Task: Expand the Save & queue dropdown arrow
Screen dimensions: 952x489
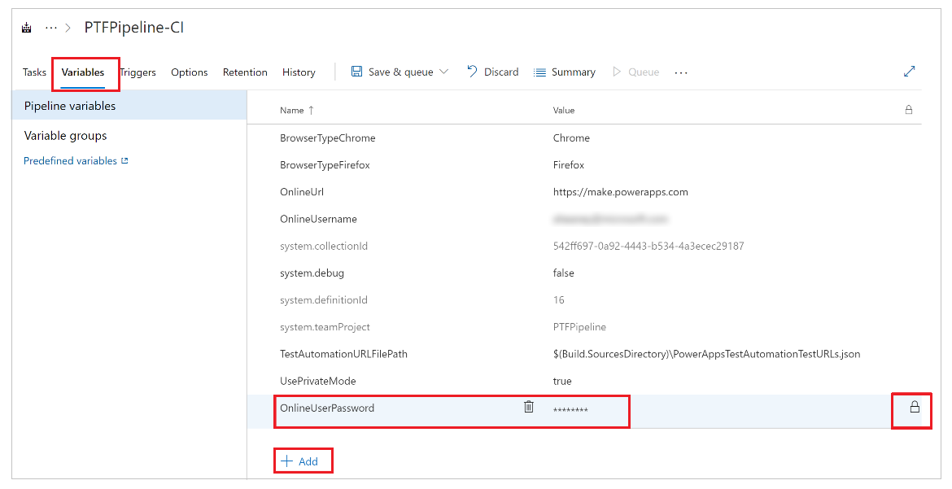Action: [443, 72]
